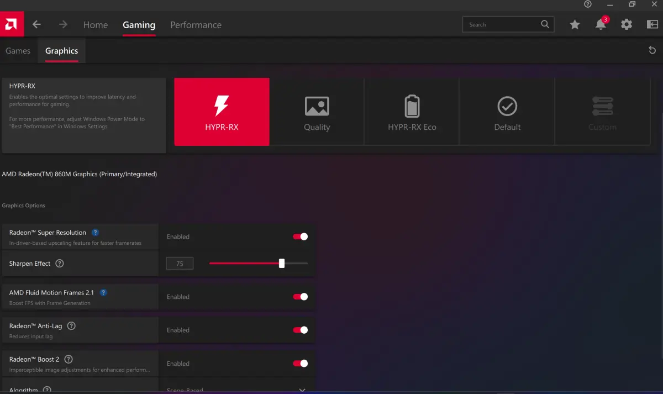Open the Games sub-tab

point(18,51)
